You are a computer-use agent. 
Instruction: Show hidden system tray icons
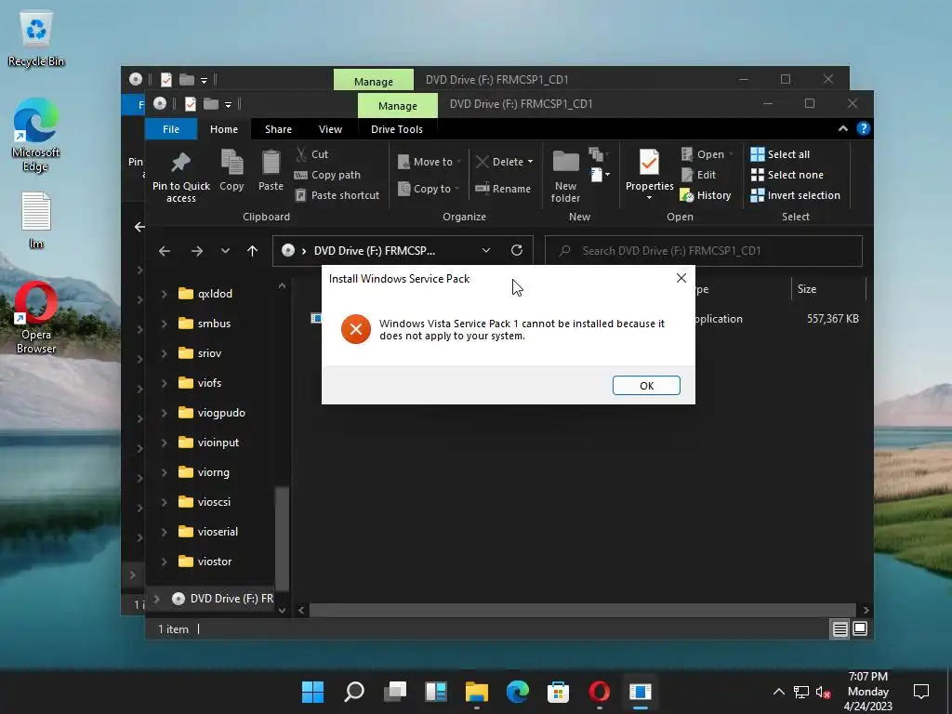tap(778, 692)
